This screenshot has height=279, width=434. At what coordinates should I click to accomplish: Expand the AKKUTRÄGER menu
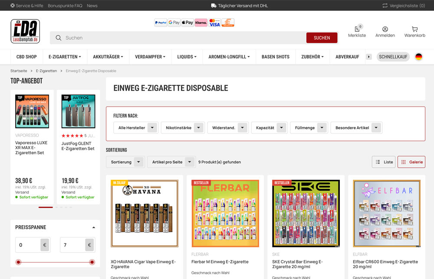[108, 57]
